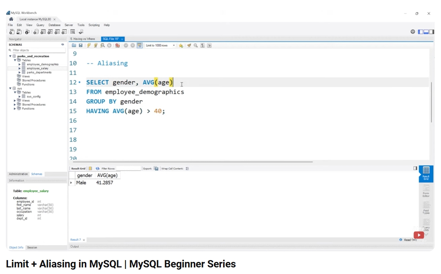The image size is (441, 274).
Task: Find magnifier icon in editor toolbar
Action: tap(196, 45)
